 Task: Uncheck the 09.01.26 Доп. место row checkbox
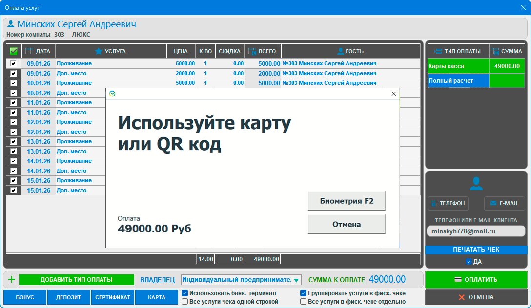[13, 73]
